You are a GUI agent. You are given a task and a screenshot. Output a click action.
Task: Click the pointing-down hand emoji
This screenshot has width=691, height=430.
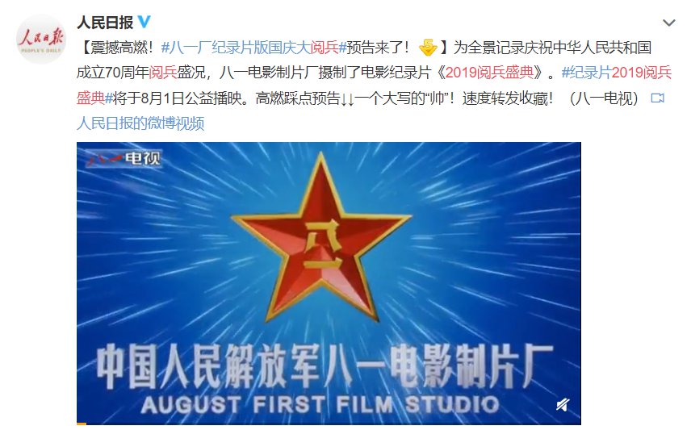[428, 47]
